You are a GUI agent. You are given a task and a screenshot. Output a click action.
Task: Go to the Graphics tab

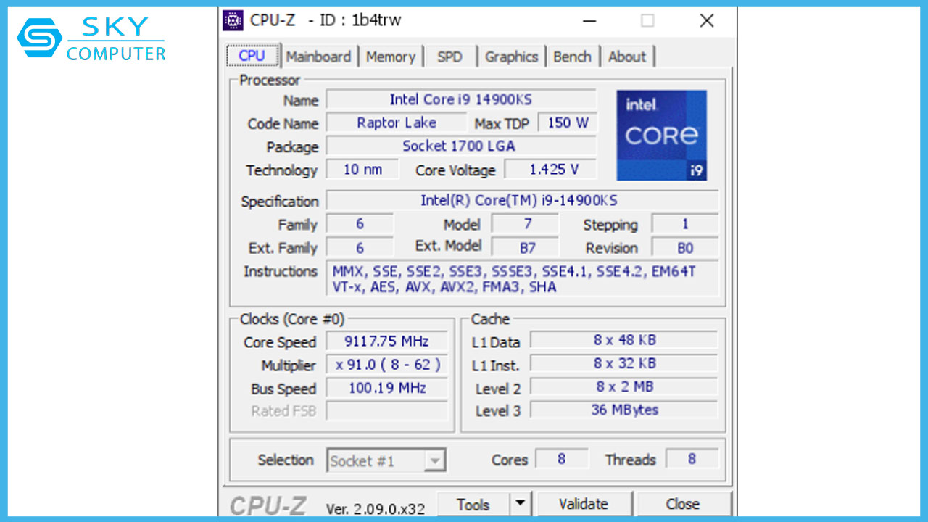(511, 57)
